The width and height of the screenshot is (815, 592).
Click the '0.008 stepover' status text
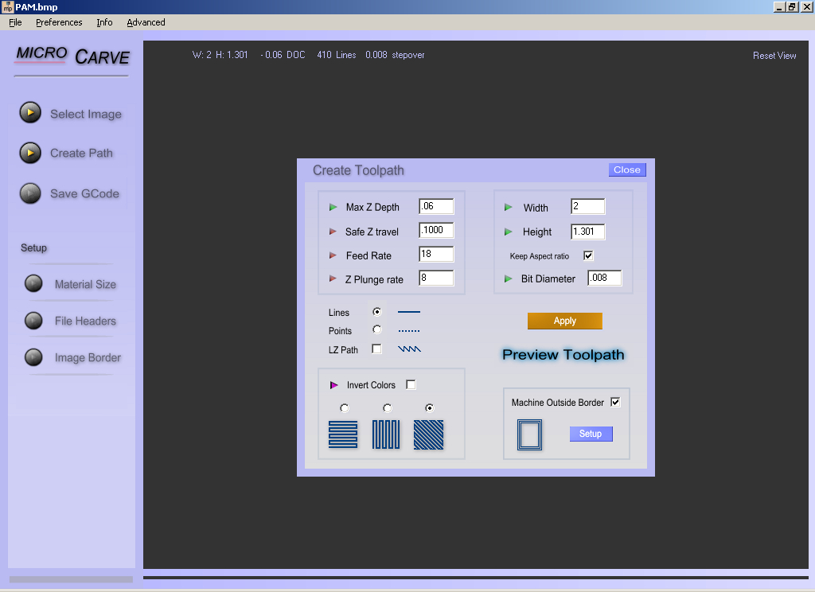[395, 55]
